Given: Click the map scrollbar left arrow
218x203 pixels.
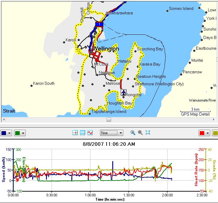Looking at the screenshot, I should 4,119.
